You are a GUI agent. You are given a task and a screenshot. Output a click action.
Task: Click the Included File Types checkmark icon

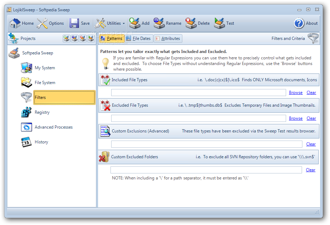[105, 80]
